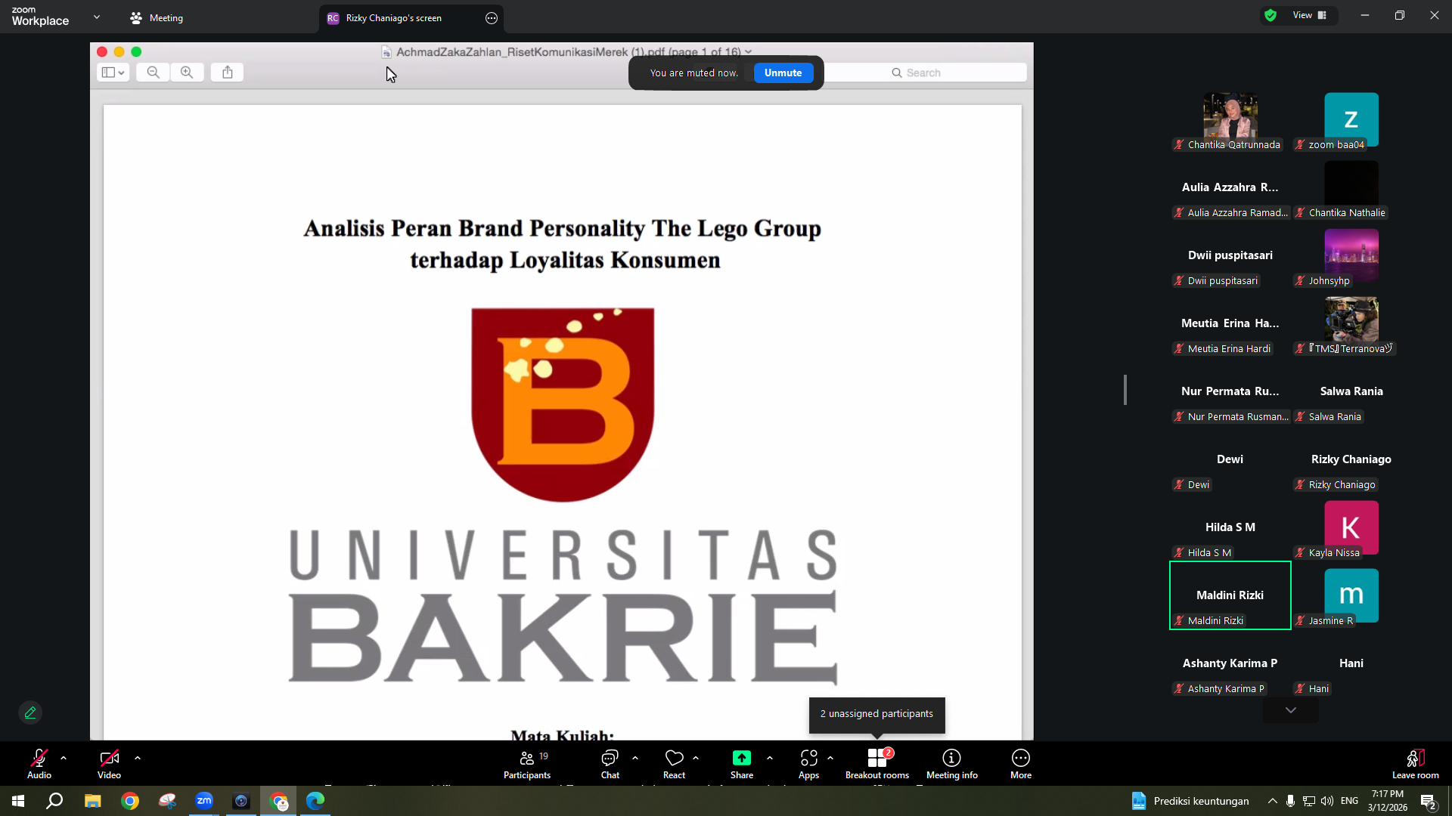
Task: Select the Jasmine R participant tile
Action: (x=1351, y=595)
